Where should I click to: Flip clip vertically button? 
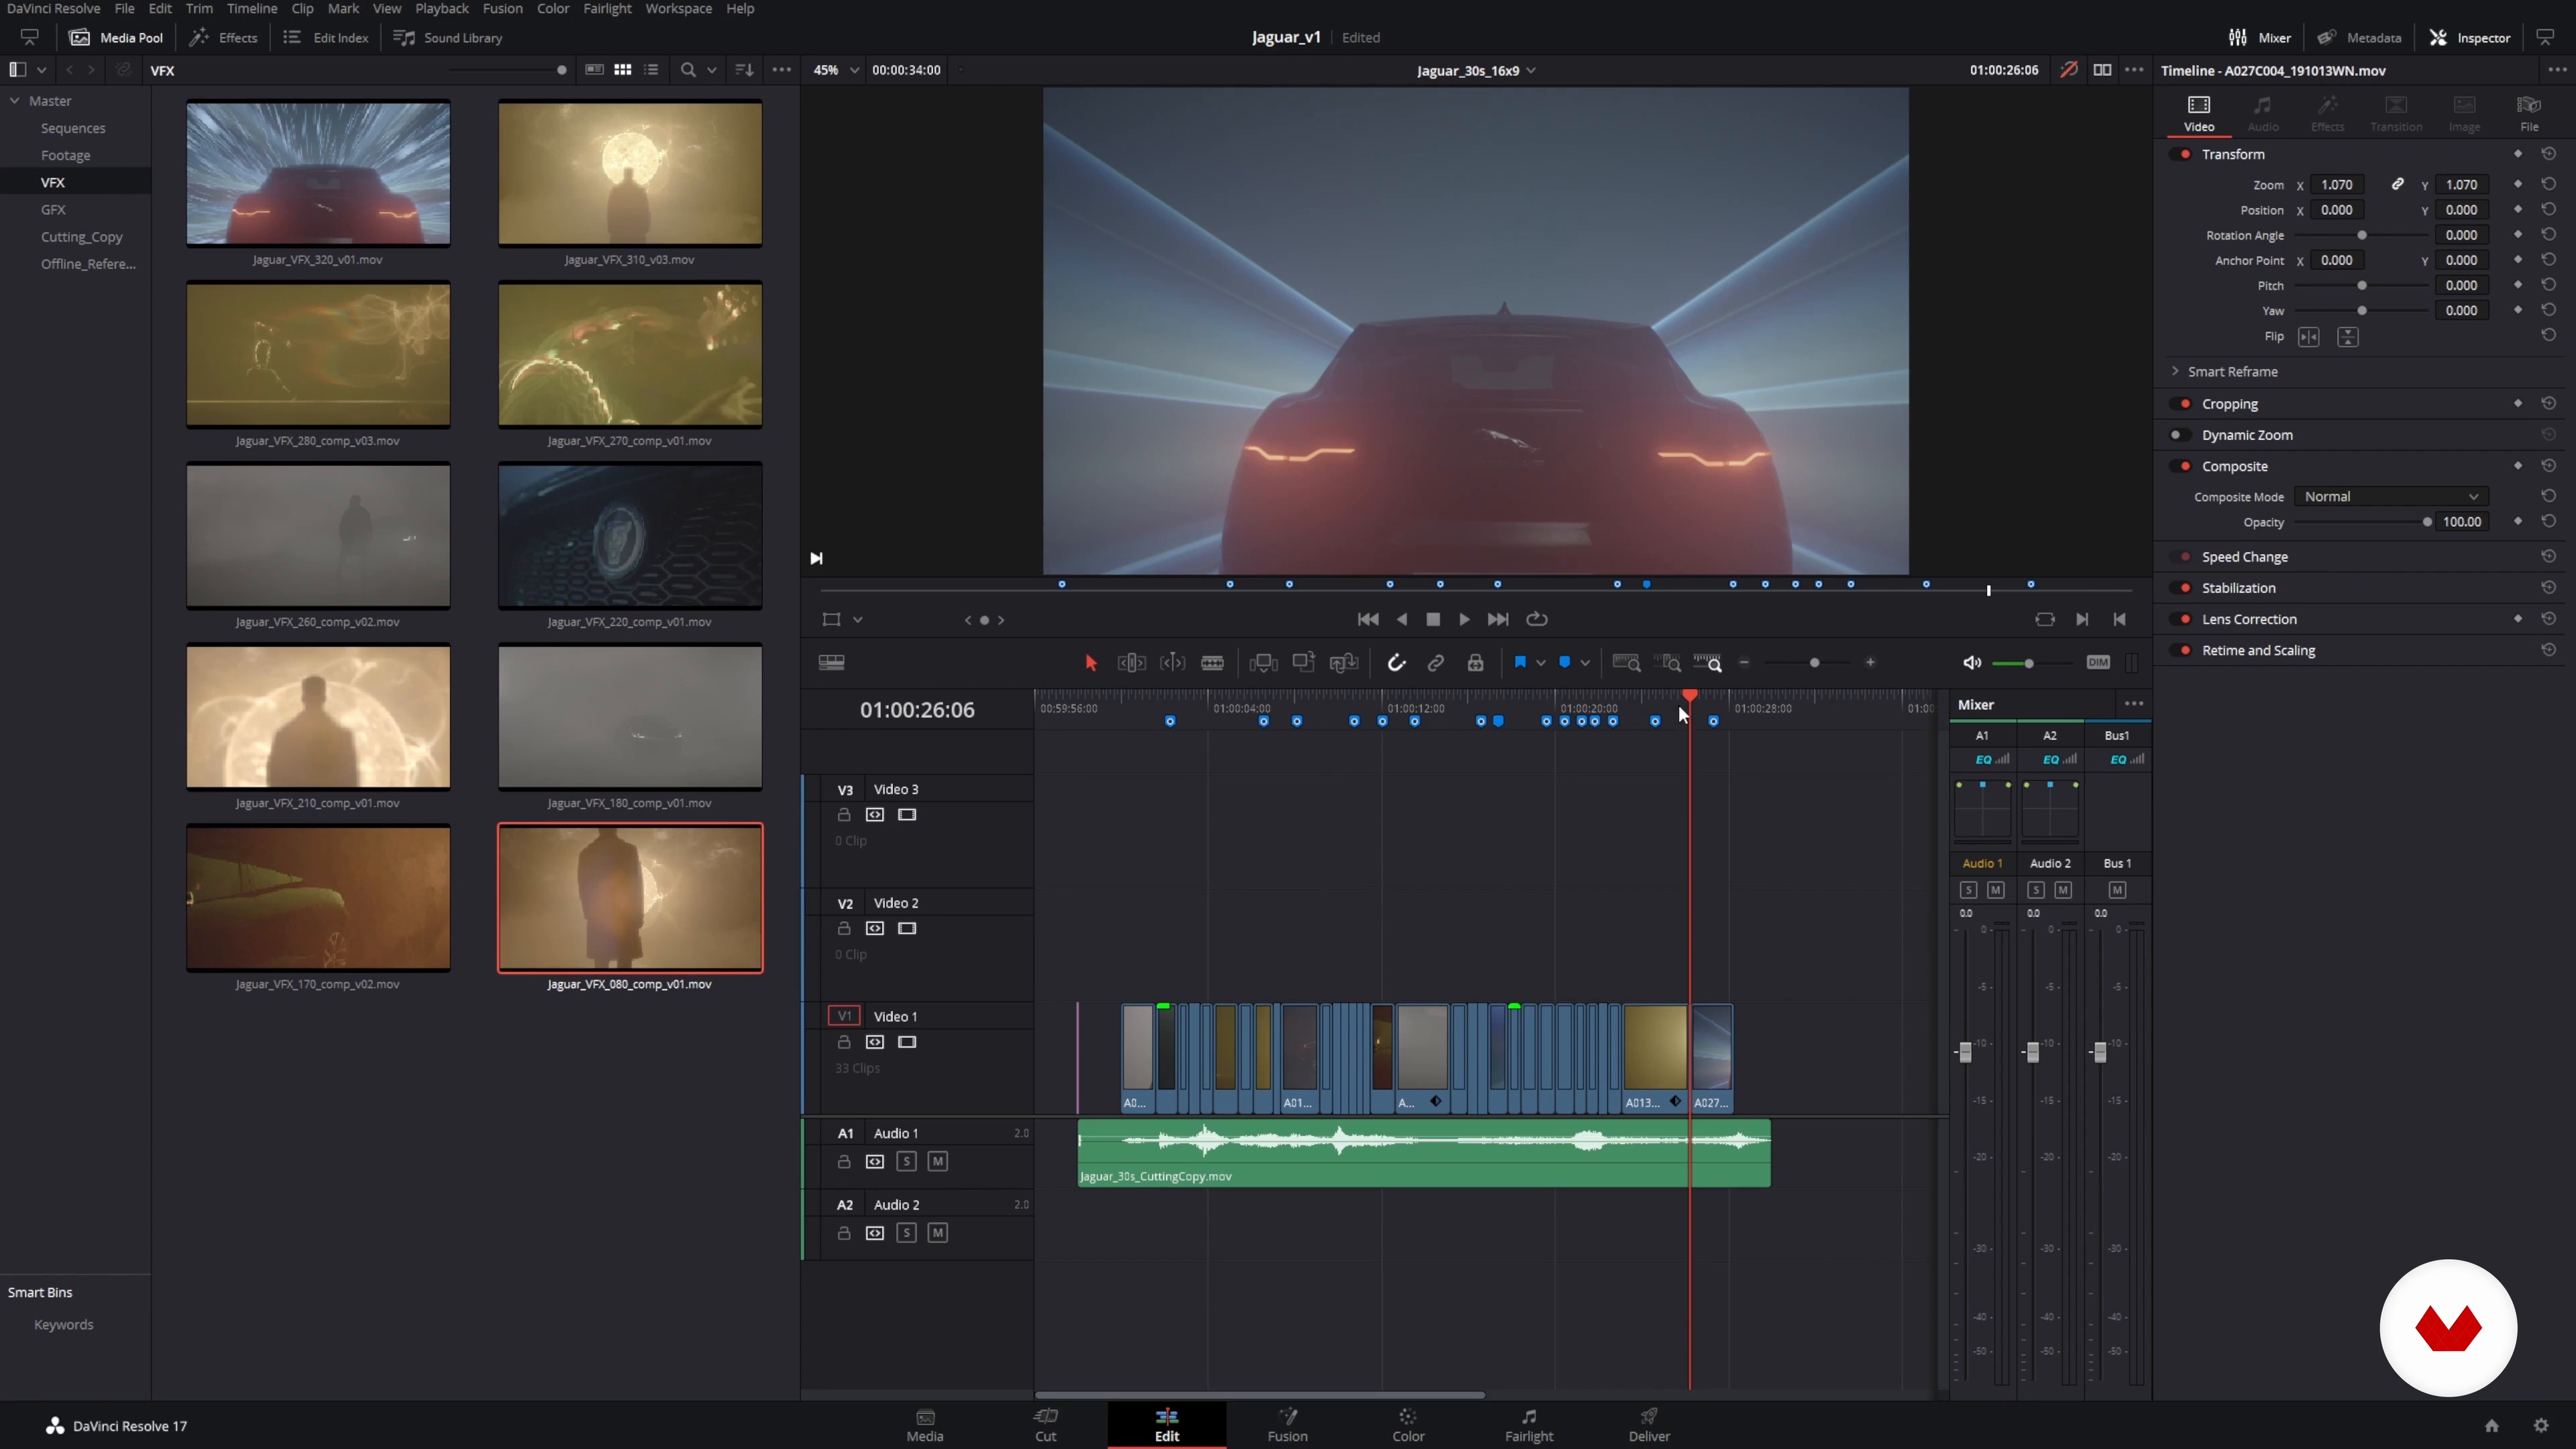click(2348, 337)
